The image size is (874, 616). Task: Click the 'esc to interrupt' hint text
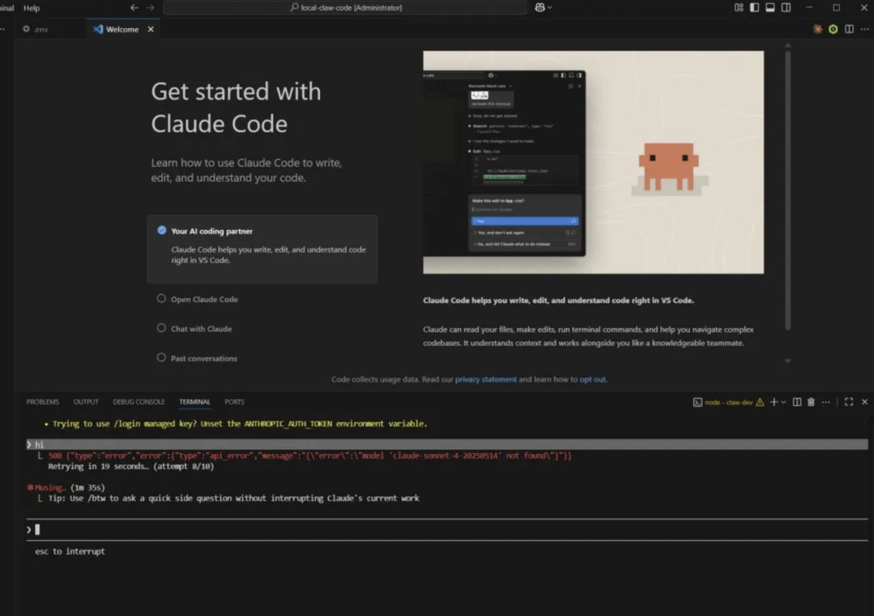[x=70, y=551]
